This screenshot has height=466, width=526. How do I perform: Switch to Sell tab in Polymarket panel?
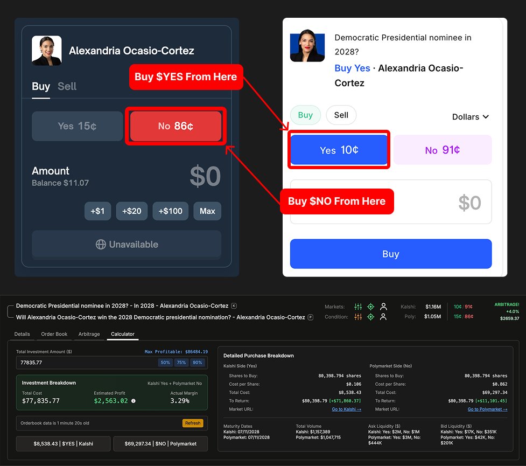[x=67, y=87]
